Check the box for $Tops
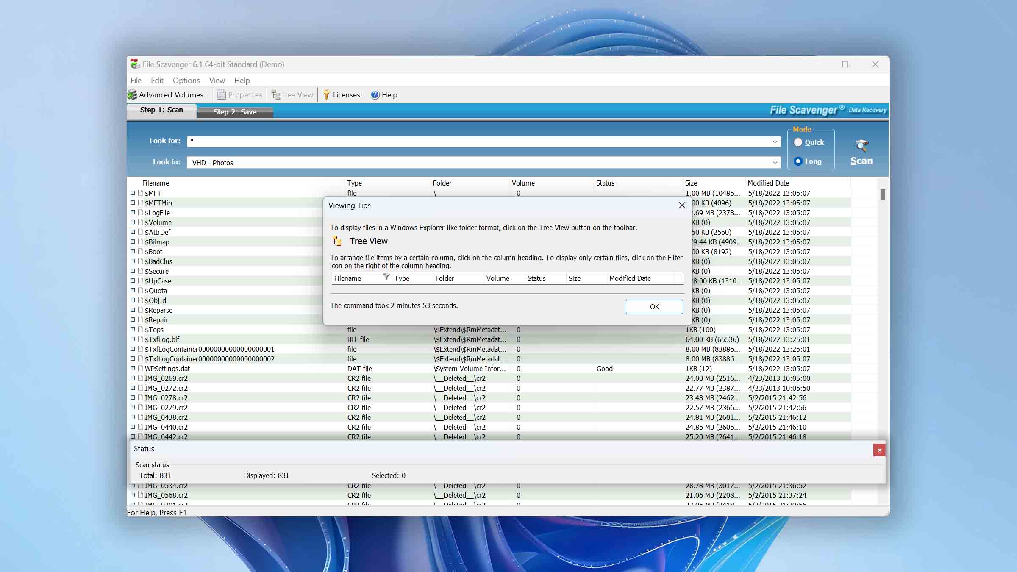Screen dimensions: 1017x572 (133, 330)
